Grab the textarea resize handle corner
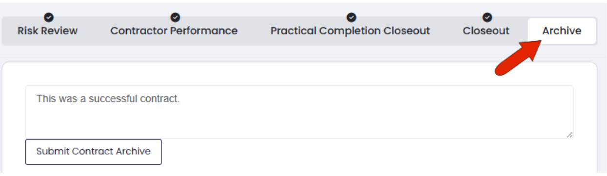 pos(569,134)
